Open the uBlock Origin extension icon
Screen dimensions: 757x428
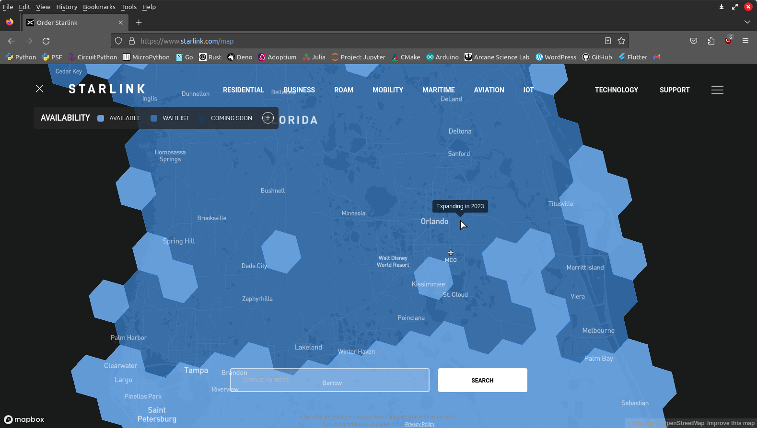coord(728,40)
